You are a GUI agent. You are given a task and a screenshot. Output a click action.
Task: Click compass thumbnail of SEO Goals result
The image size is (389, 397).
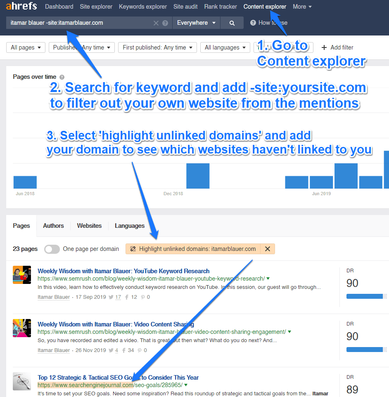[22, 381]
